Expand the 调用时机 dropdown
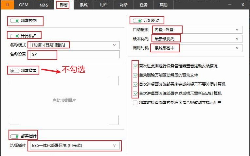Viewport: 250px width, 156px height. click(197, 48)
